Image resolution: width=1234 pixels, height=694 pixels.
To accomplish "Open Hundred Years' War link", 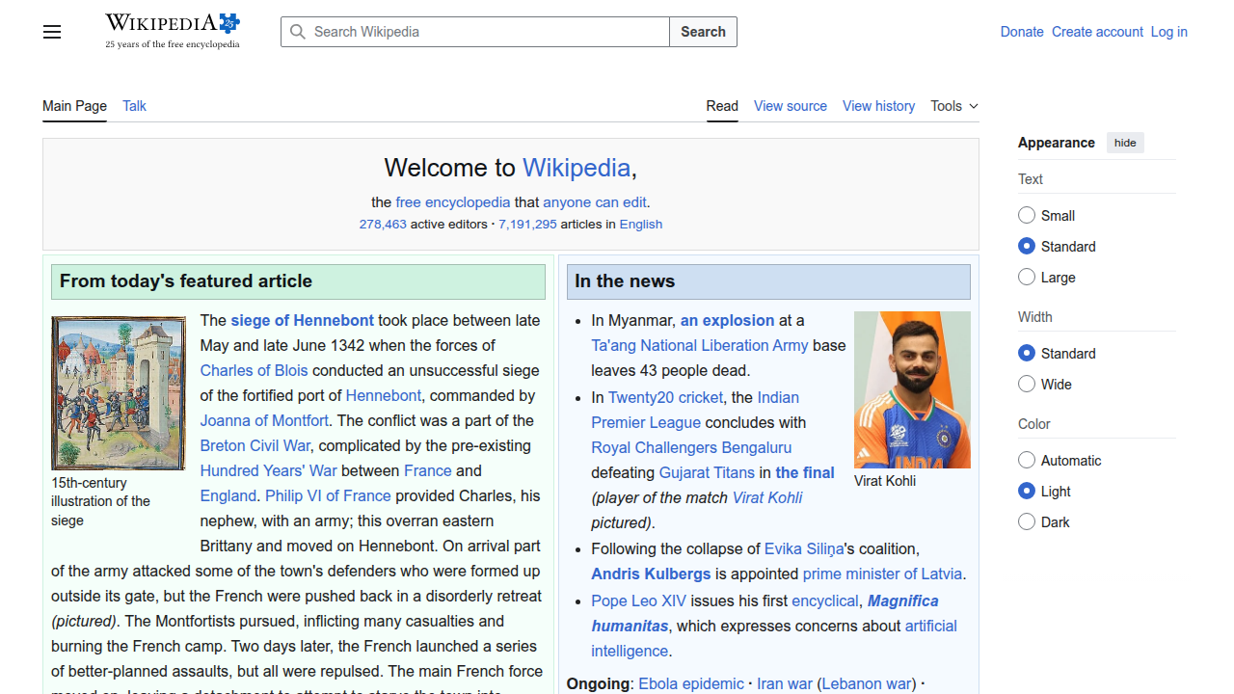I will click(x=269, y=470).
